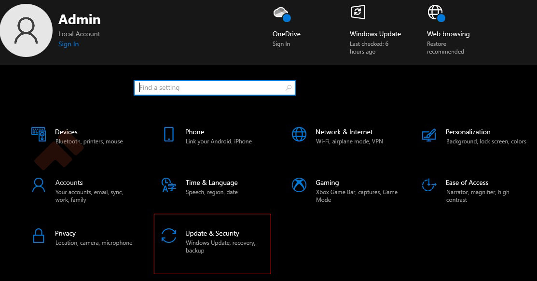Click the Sign In link under Local Account

(69, 44)
